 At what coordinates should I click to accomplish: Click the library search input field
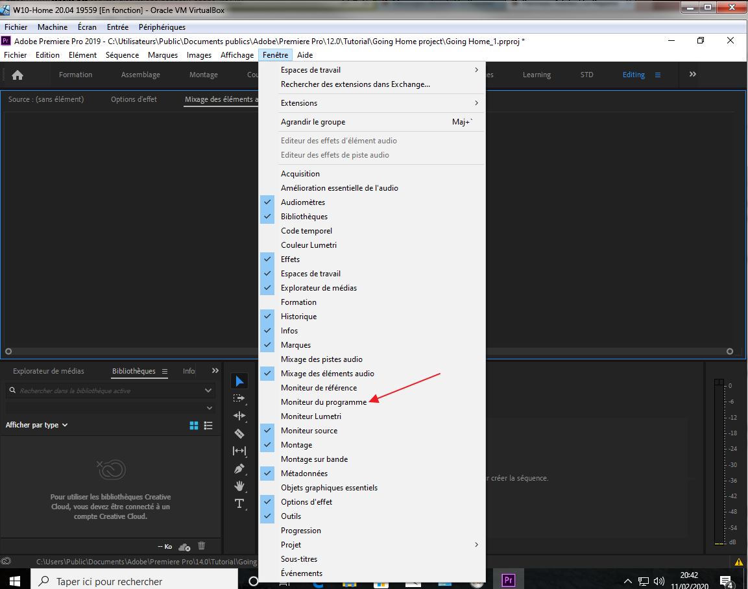[x=111, y=391]
